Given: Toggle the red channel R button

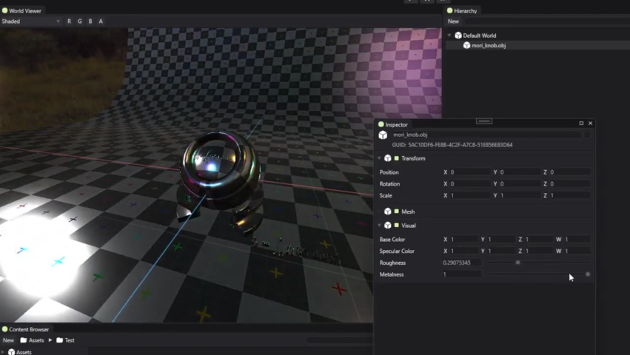Looking at the screenshot, I should (x=69, y=21).
